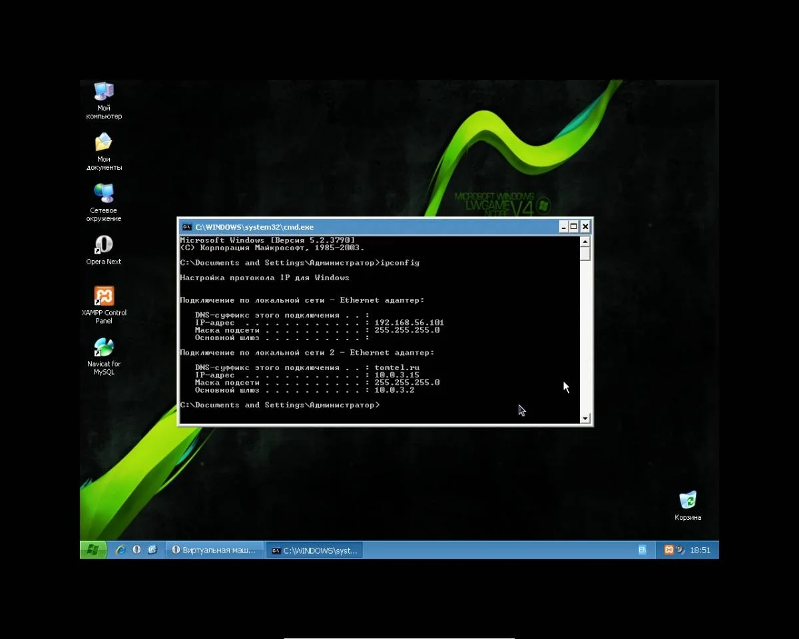
Task: Click the first adapter's 255.255.255.0 mask
Action: [x=407, y=330]
